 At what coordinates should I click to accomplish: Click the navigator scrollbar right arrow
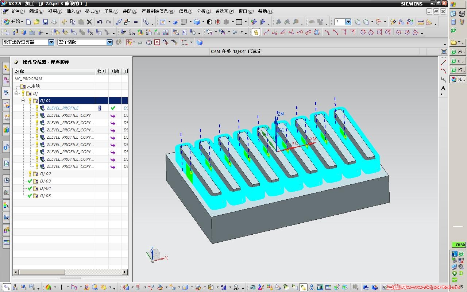(125, 272)
